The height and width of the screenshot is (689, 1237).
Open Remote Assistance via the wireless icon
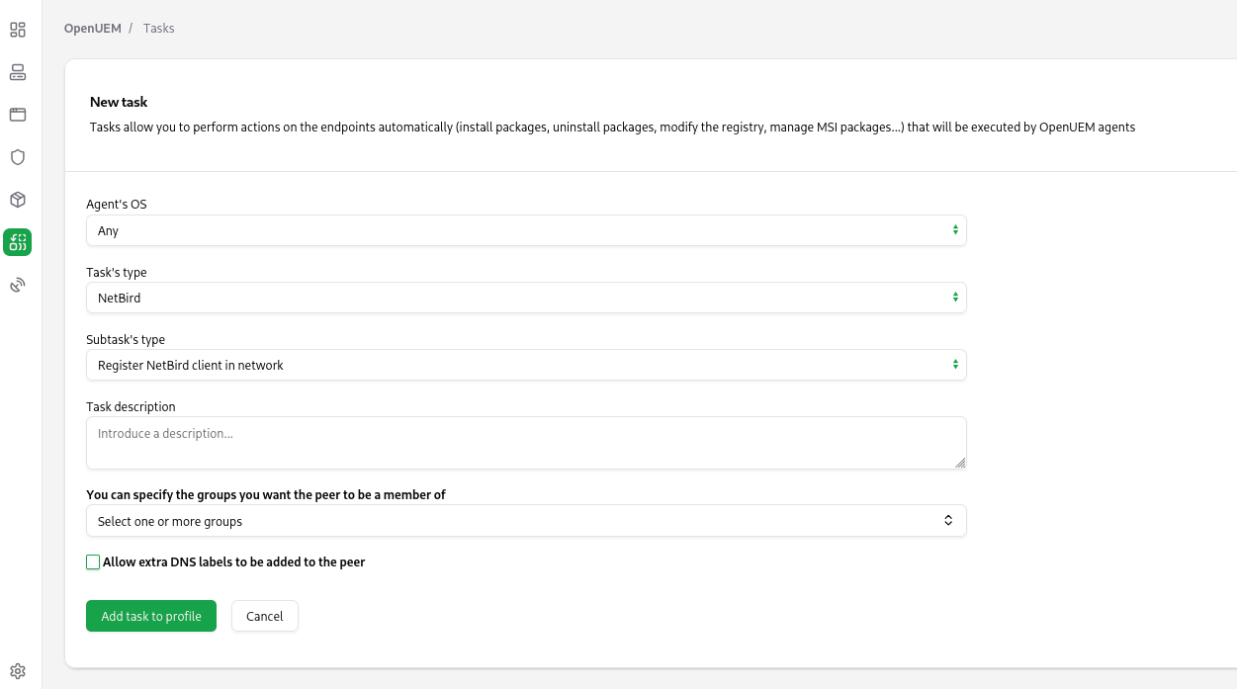[x=17, y=284]
